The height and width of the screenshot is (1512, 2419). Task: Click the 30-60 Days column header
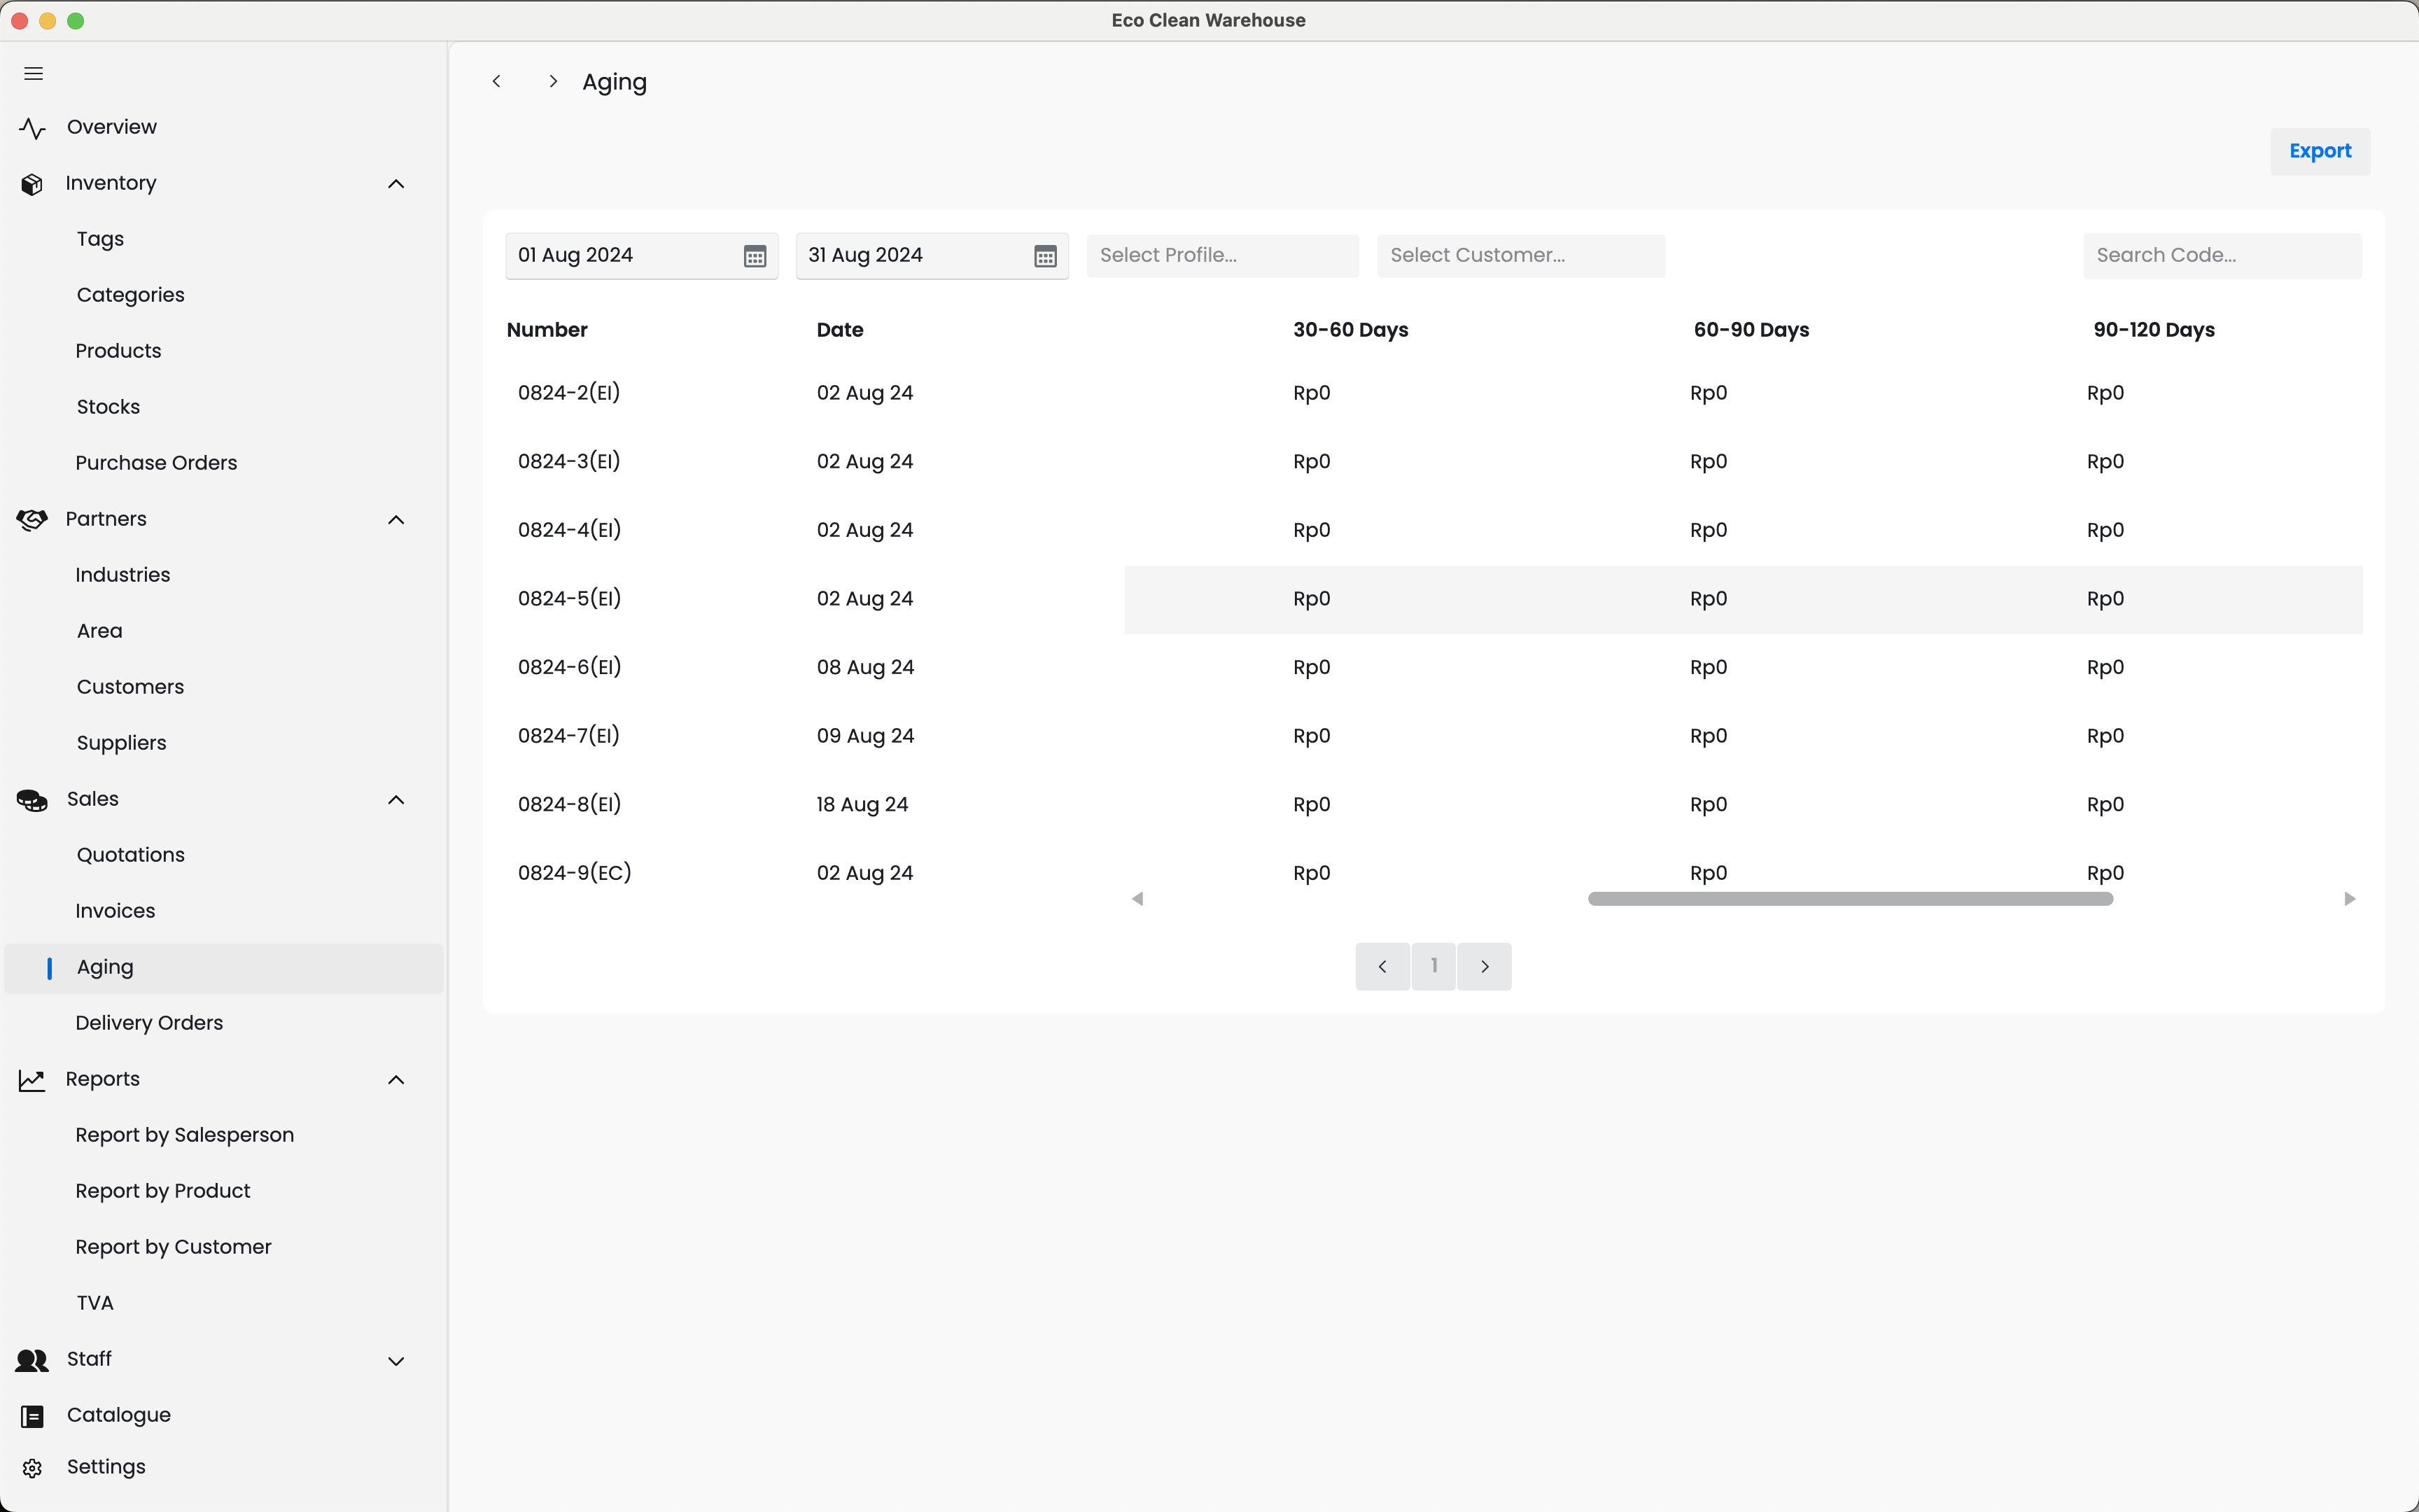pos(1350,330)
